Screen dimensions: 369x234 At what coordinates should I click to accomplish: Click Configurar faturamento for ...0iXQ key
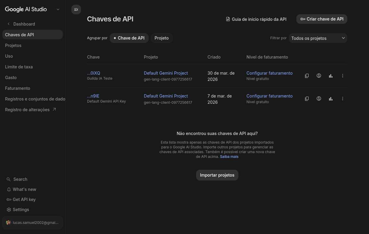point(269,73)
